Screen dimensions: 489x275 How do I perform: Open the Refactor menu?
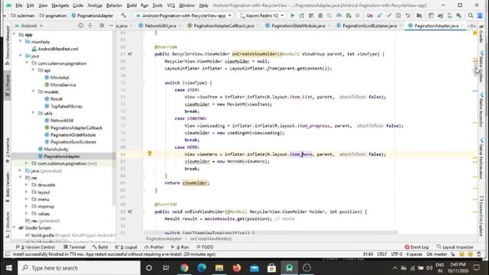(114, 5)
